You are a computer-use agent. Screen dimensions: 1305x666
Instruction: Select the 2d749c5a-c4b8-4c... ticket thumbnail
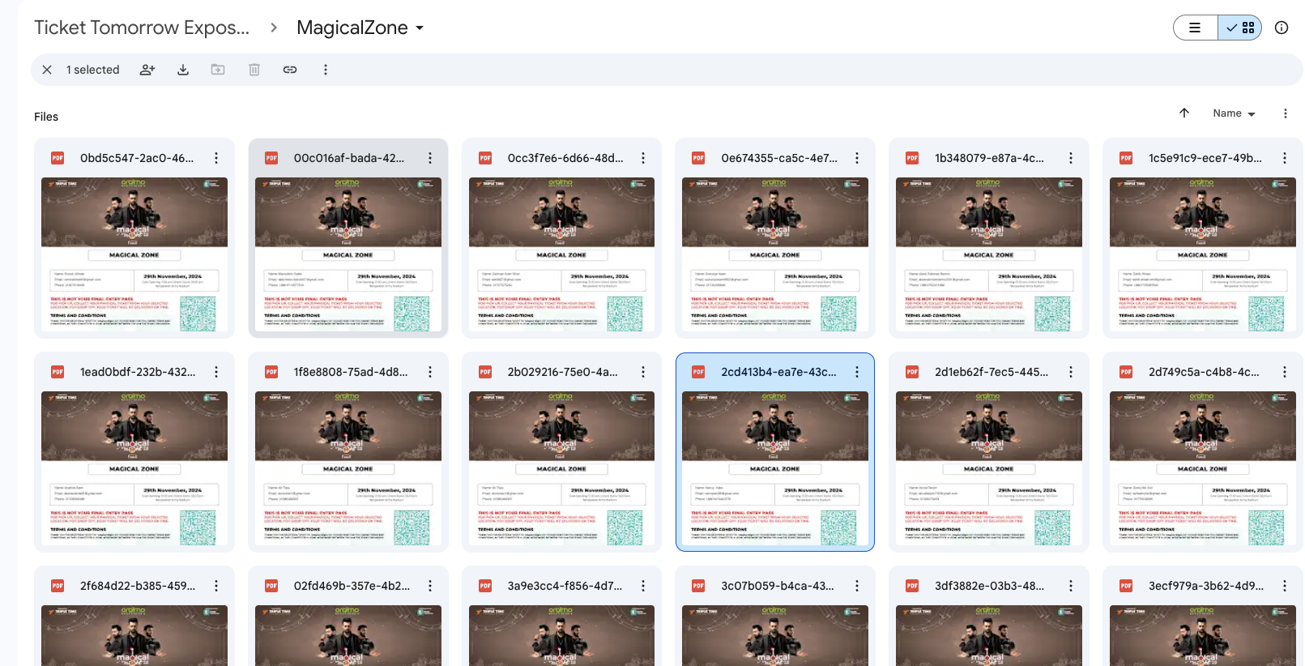coord(1203,468)
